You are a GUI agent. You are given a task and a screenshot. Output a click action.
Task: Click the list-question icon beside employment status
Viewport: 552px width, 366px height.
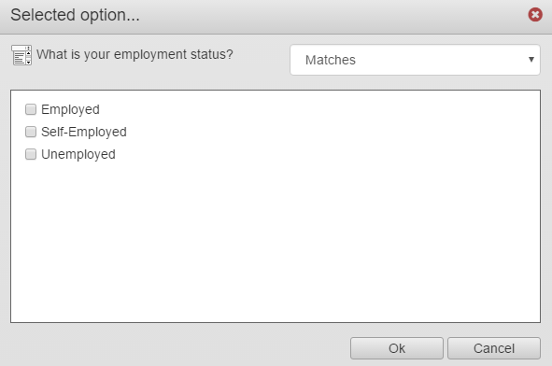click(21, 55)
